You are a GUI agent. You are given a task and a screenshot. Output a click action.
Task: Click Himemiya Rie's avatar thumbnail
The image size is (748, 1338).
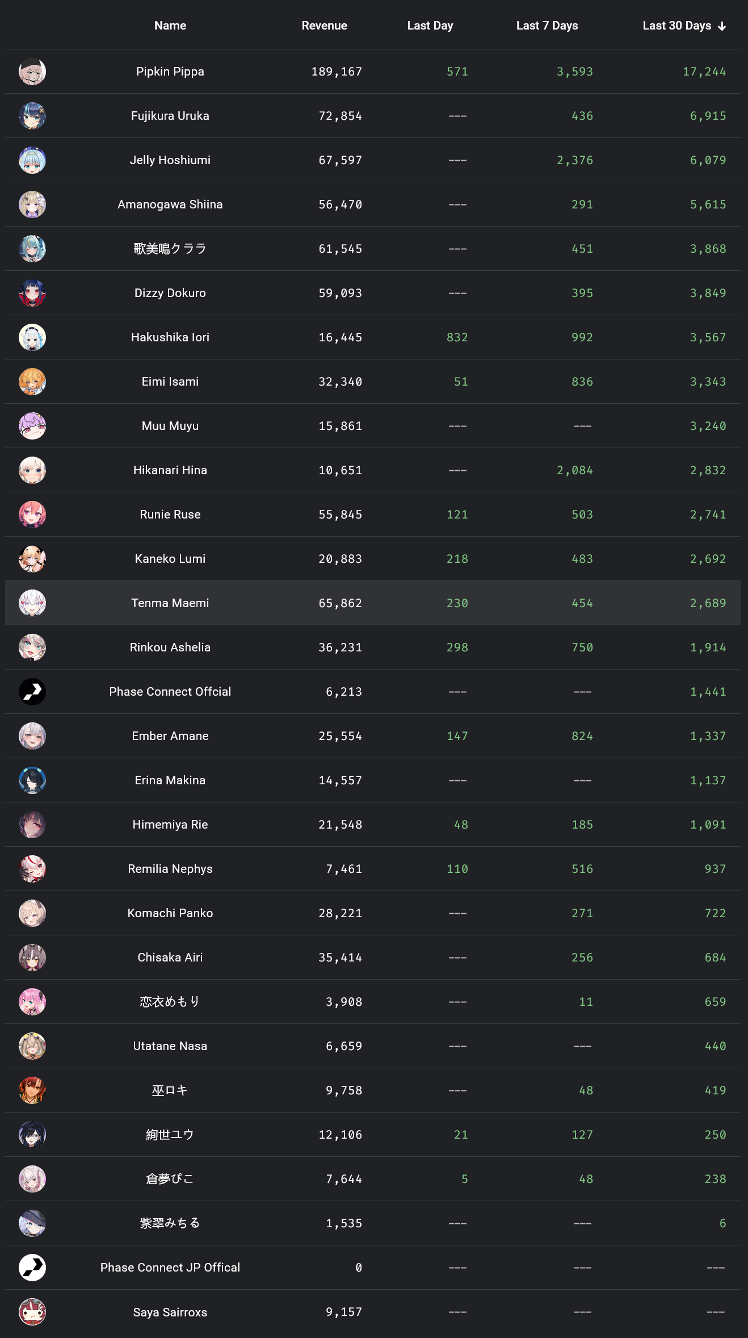(x=32, y=825)
